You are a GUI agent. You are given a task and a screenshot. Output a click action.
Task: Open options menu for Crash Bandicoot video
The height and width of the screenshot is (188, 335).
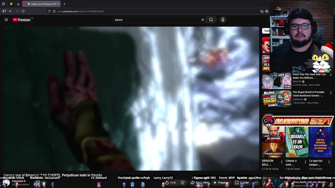(x=331, y=93)
